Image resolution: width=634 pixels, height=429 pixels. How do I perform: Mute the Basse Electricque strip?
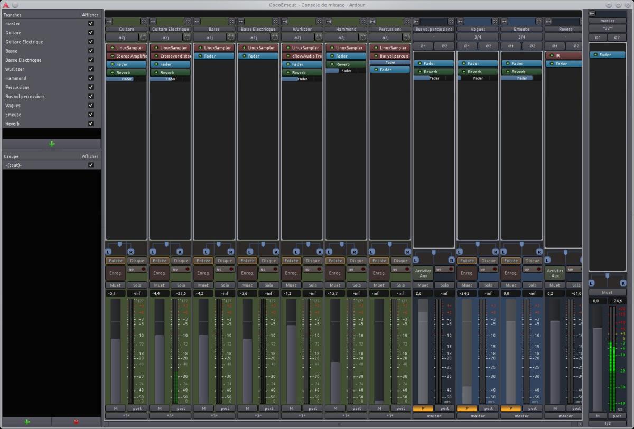[247, 285]
